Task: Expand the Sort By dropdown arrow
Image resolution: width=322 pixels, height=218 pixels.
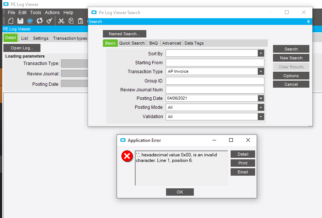Action: point(261,53)
